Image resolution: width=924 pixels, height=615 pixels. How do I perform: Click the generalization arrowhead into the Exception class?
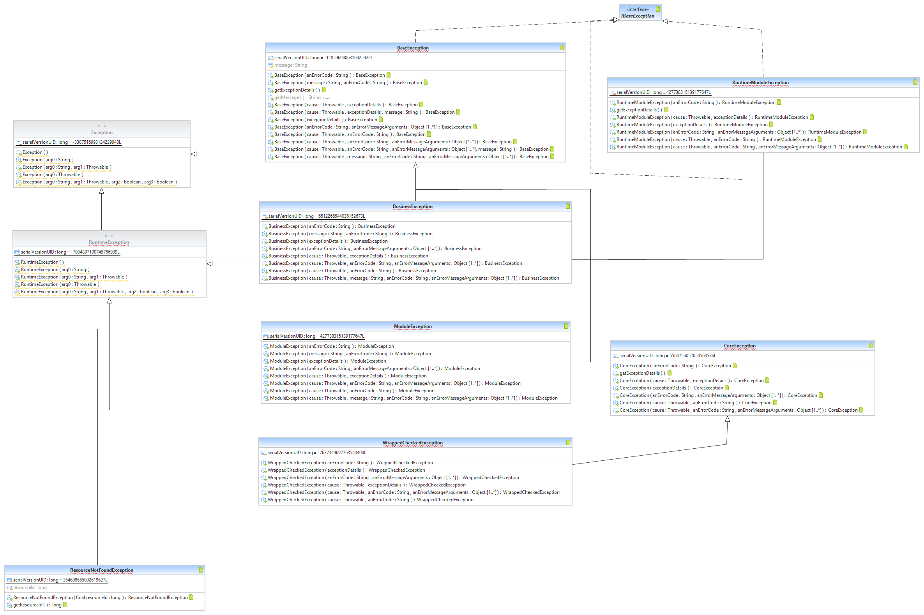tap(193, 154)
